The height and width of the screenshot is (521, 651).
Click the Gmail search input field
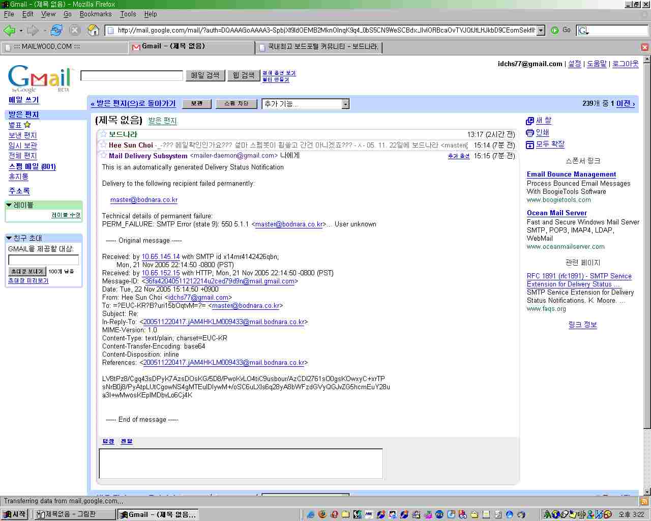pyautogui.click(x=132, y=76)
